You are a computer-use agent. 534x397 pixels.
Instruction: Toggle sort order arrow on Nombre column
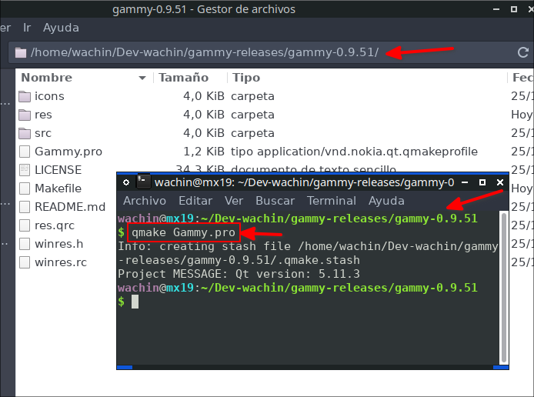click(x=142, y=78)
